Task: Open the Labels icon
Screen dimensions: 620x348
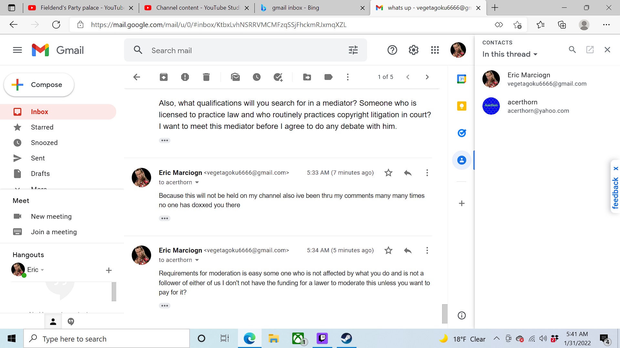Action: (328, 77)
